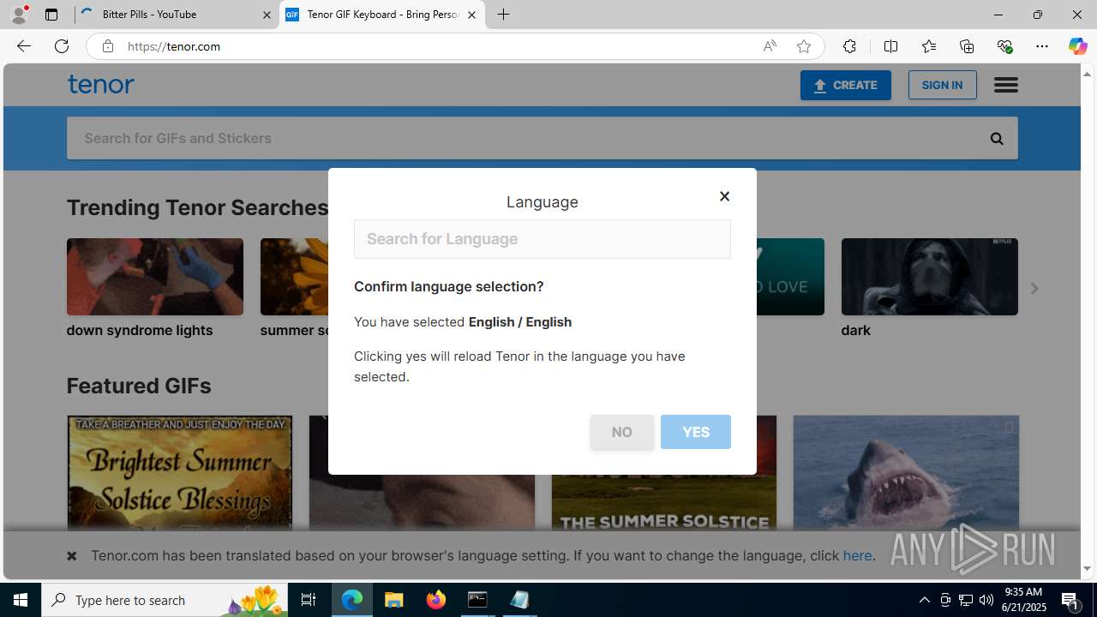
Task: Open the Edge profile icon
Action: pos(18,15)
